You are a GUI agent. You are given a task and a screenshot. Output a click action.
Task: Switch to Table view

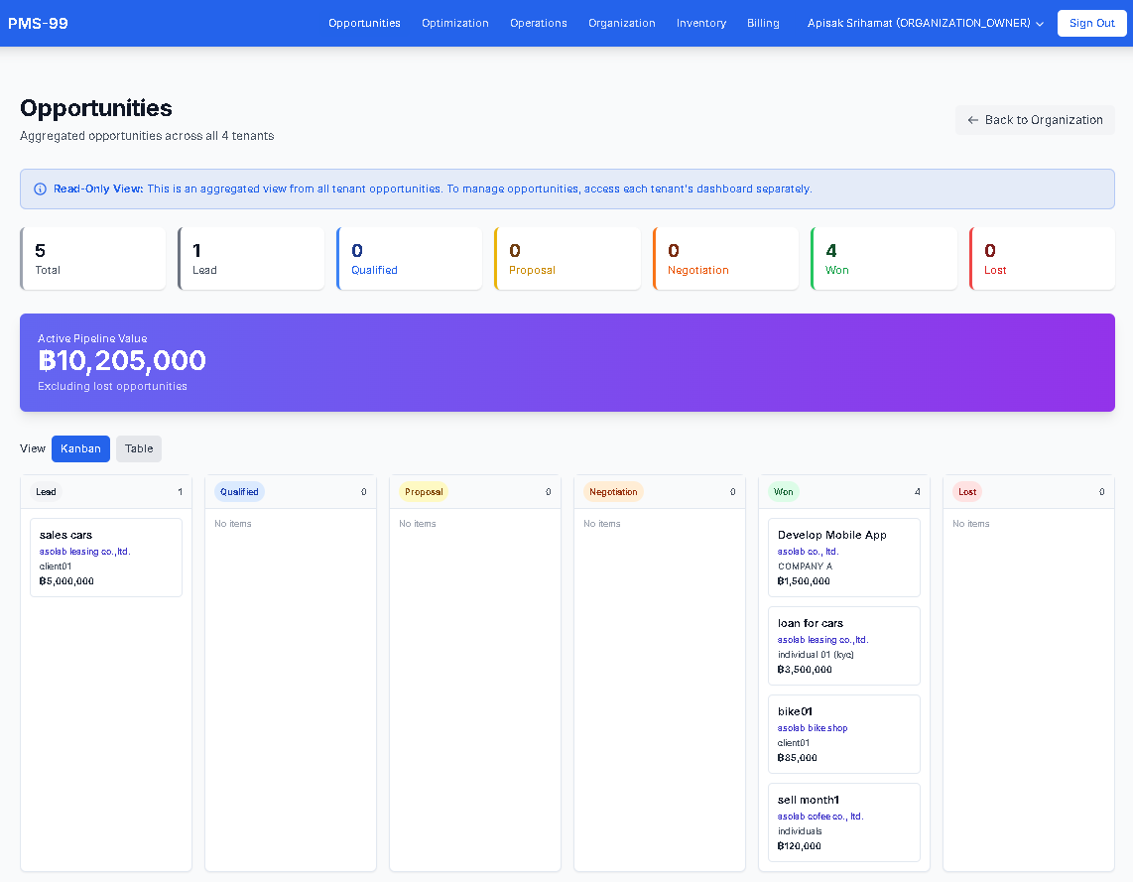click(x=138, y=448)
